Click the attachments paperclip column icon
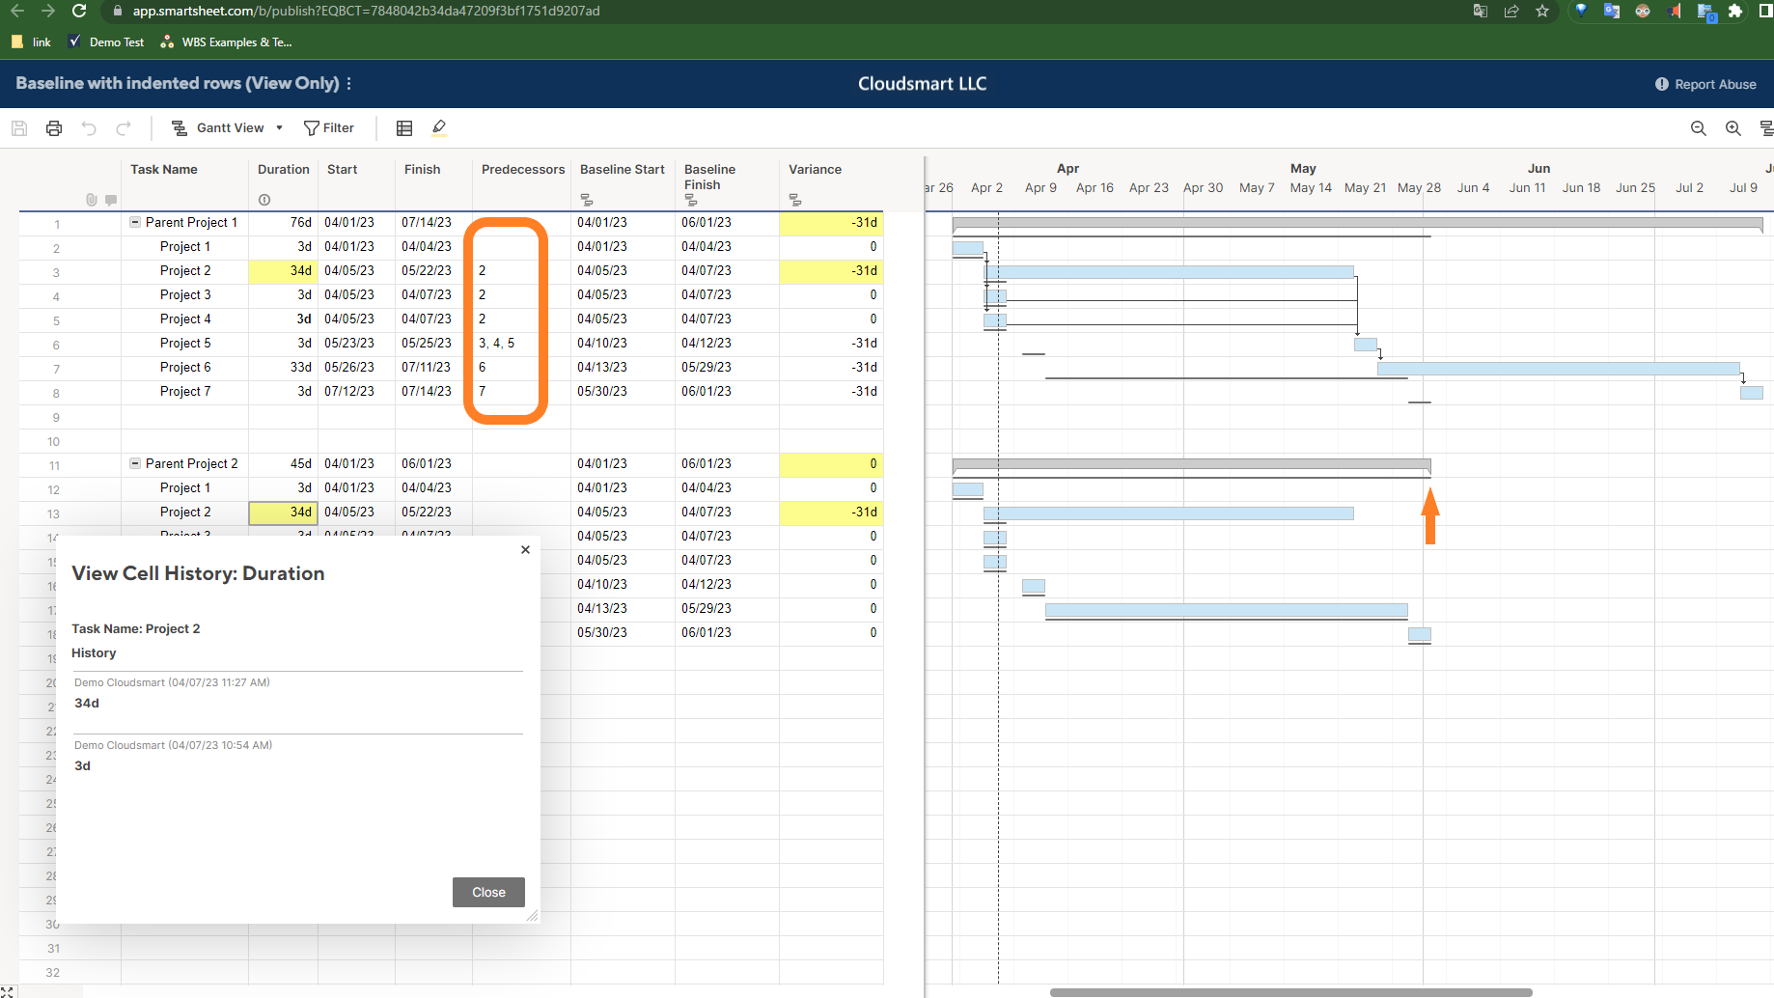The image size is (1774, 998). coord(92,200)
